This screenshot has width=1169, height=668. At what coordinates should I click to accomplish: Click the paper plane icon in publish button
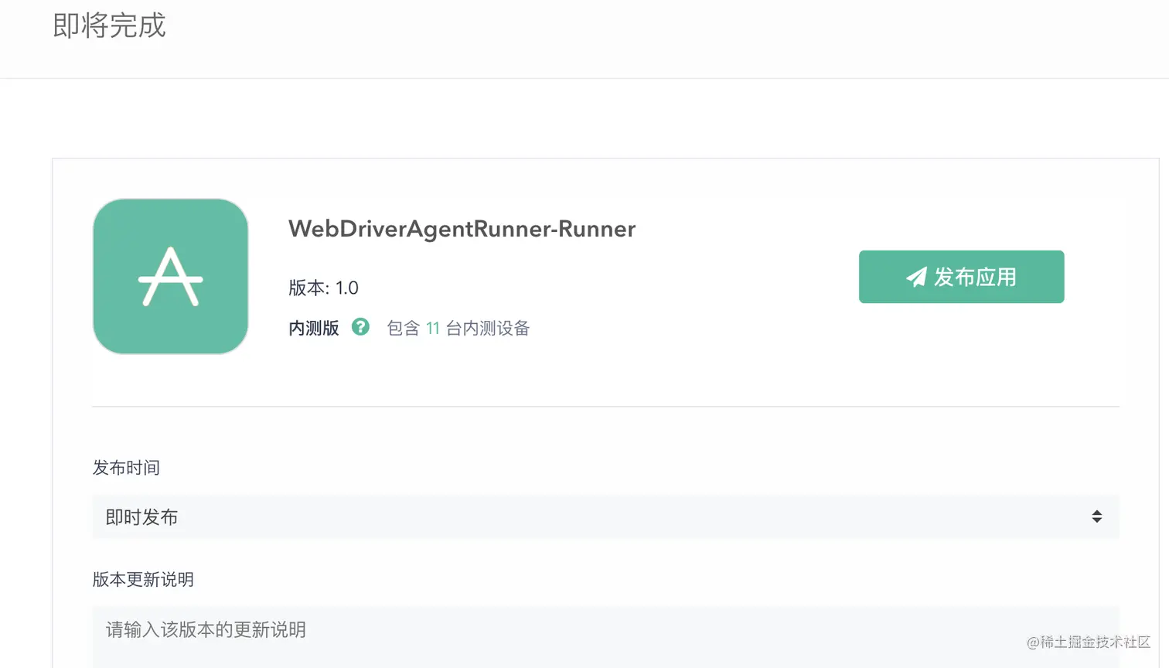click(x=916, y=277)
